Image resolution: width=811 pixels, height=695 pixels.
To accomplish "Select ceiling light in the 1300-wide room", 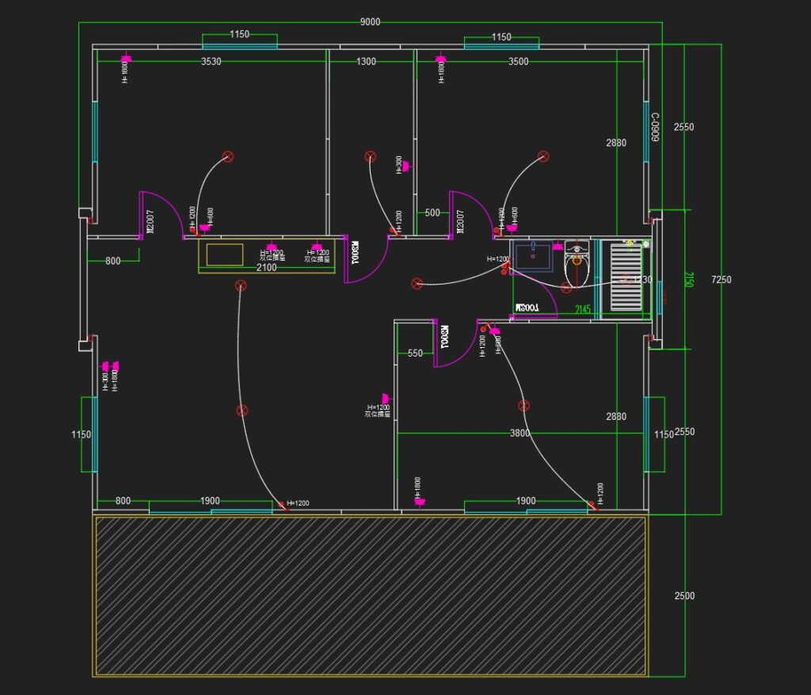I will (x=370, y=157).
